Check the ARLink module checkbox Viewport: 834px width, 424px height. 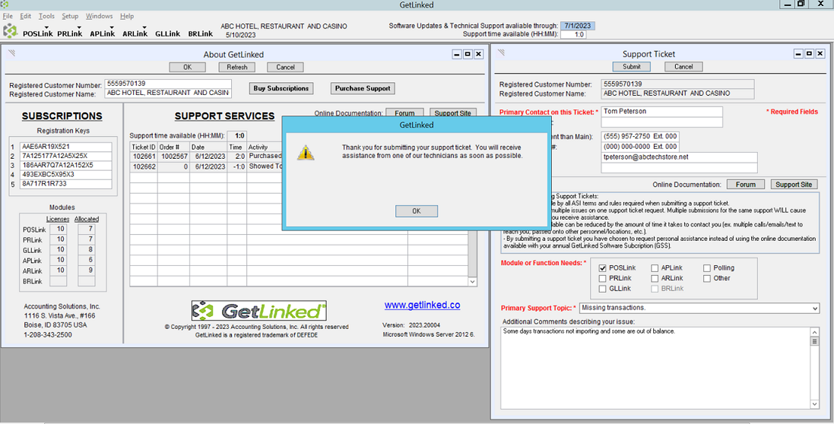pyautogui.click(x=655, y=278)
